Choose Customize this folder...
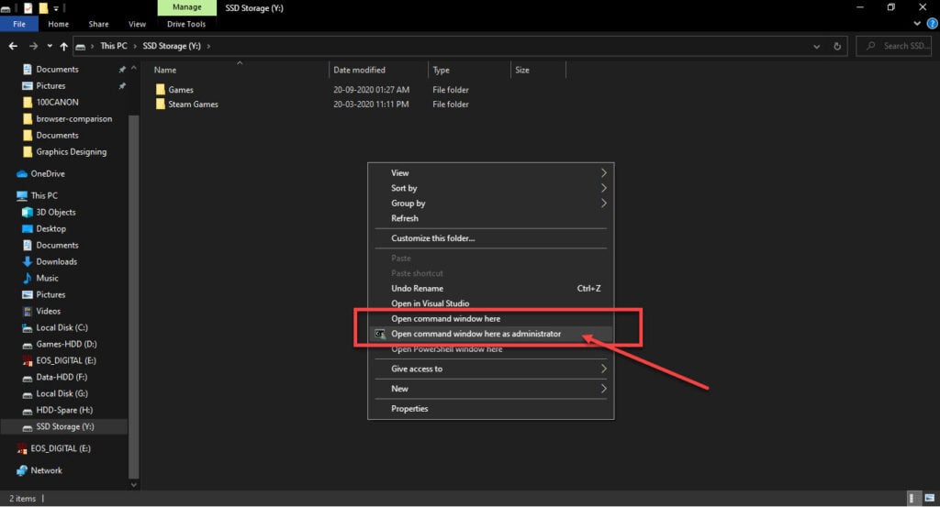Screen dimensions: 940x507 click(490, 238)
